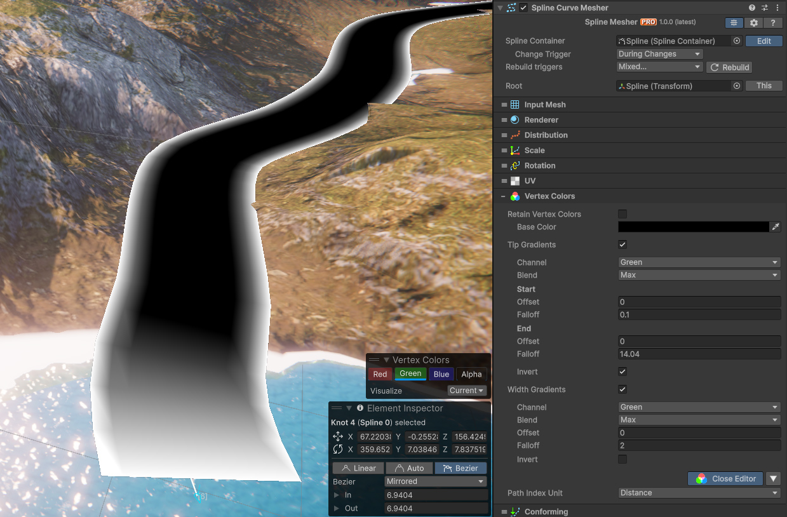Click the grid icon button beside settings gear
The width and height of the screenshot is (787, 517).
(734, 22)
